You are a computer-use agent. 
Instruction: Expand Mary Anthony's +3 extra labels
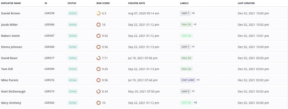coord(195,103)
